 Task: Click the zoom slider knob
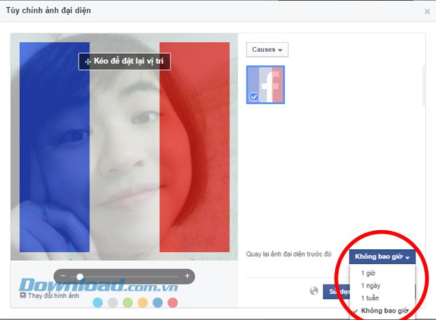pos(80,276)
